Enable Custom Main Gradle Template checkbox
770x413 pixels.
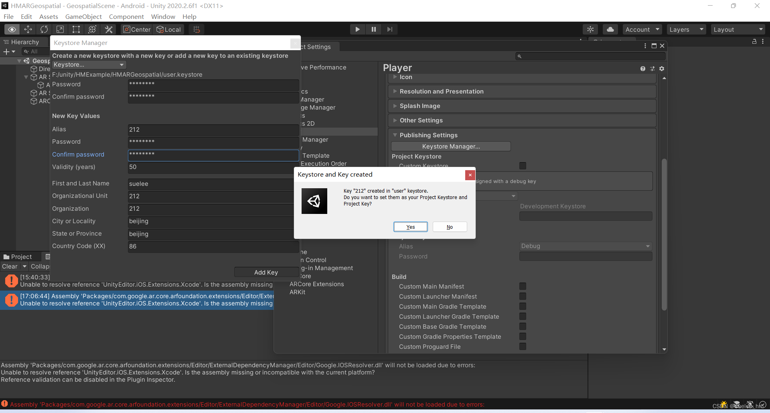(523, 306)
